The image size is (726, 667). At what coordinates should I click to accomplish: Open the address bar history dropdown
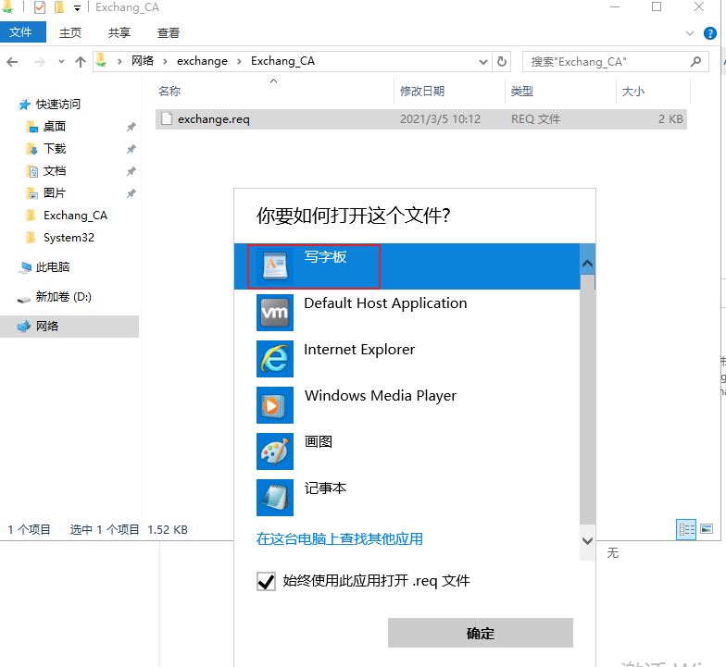coord(483,61)
